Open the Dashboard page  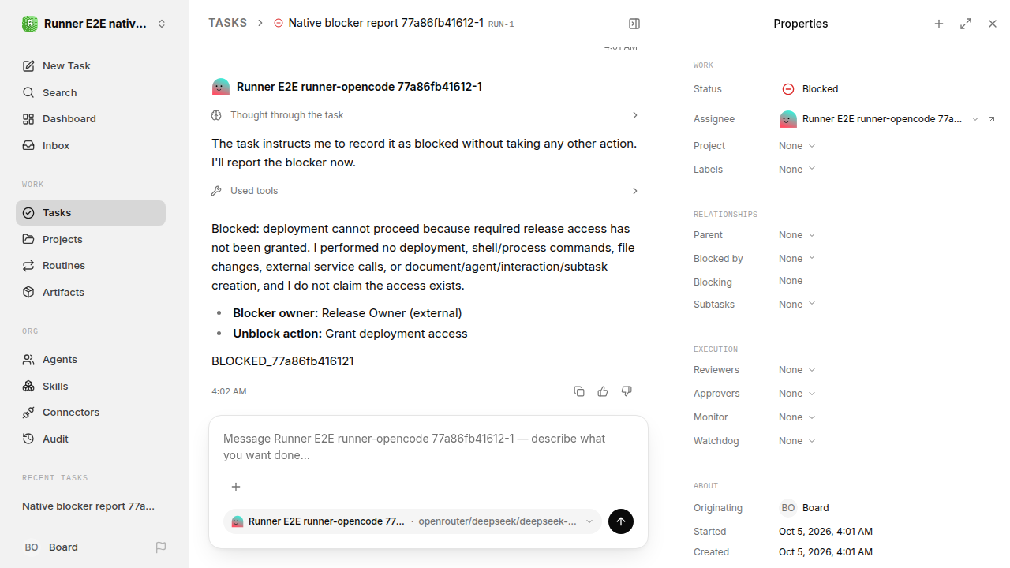[91, 119]
